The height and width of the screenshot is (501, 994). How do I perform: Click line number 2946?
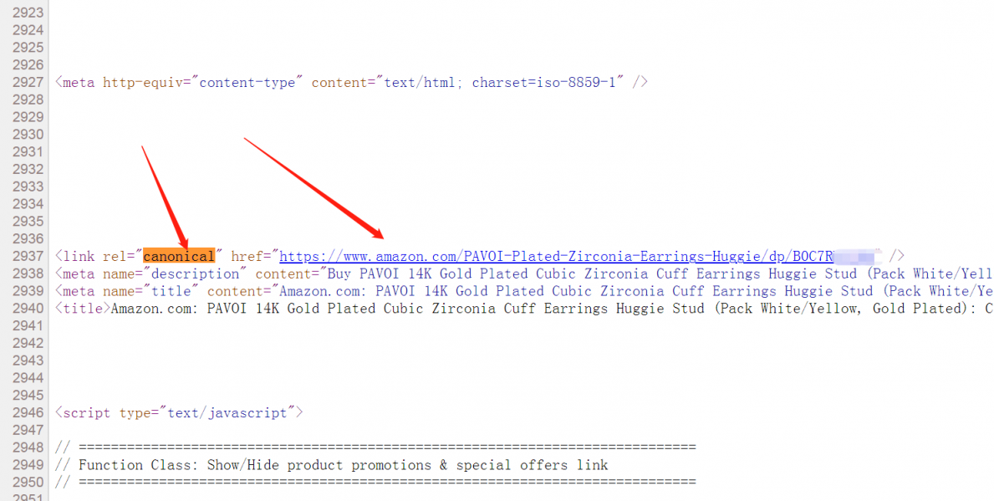tap(28, 413)
